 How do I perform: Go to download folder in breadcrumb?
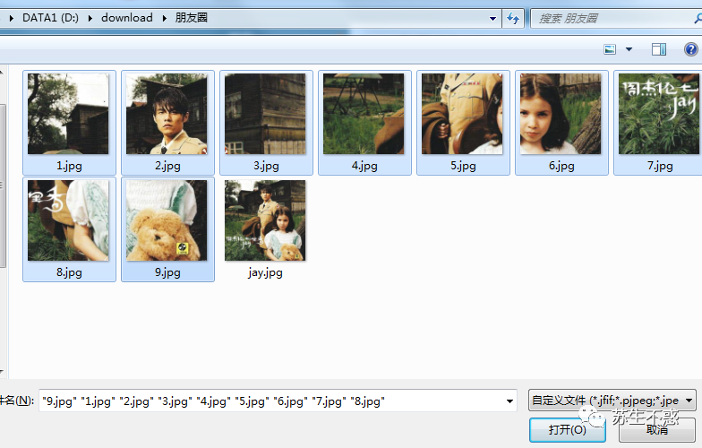coord(127,18)
